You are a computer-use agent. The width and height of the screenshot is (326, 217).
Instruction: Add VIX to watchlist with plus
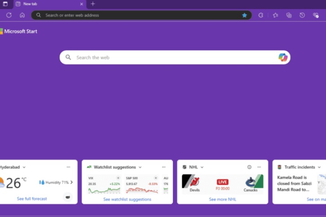coord(118,178)
